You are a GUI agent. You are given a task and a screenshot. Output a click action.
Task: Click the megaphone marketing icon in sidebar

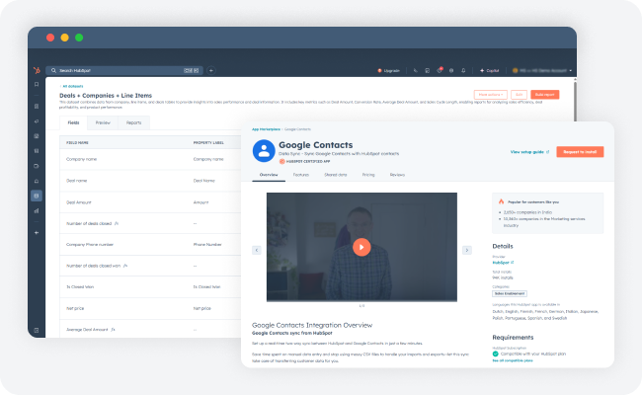tap(37, 121)
